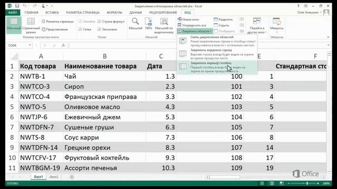This screenshot has height=189, width=337.
Task: Click the horizontal scrollbar
Action: point(225,177)
